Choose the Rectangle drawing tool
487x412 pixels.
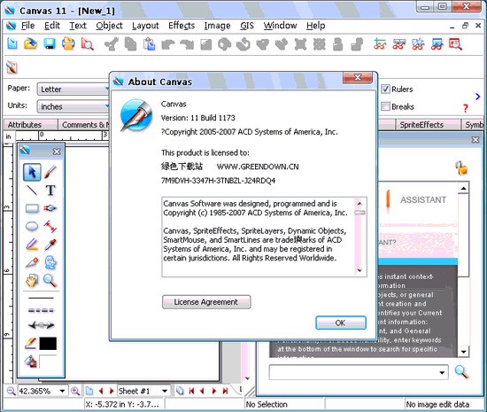coord(32,208)
